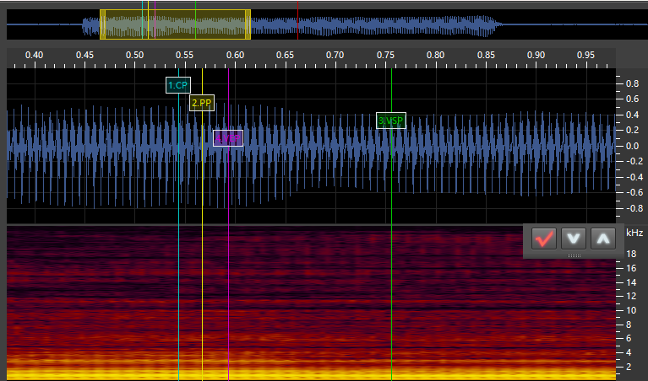Screen dimensions: 648x381
Task: Click the 2 kHz label on frequency axis
Action: coord(629,368)
